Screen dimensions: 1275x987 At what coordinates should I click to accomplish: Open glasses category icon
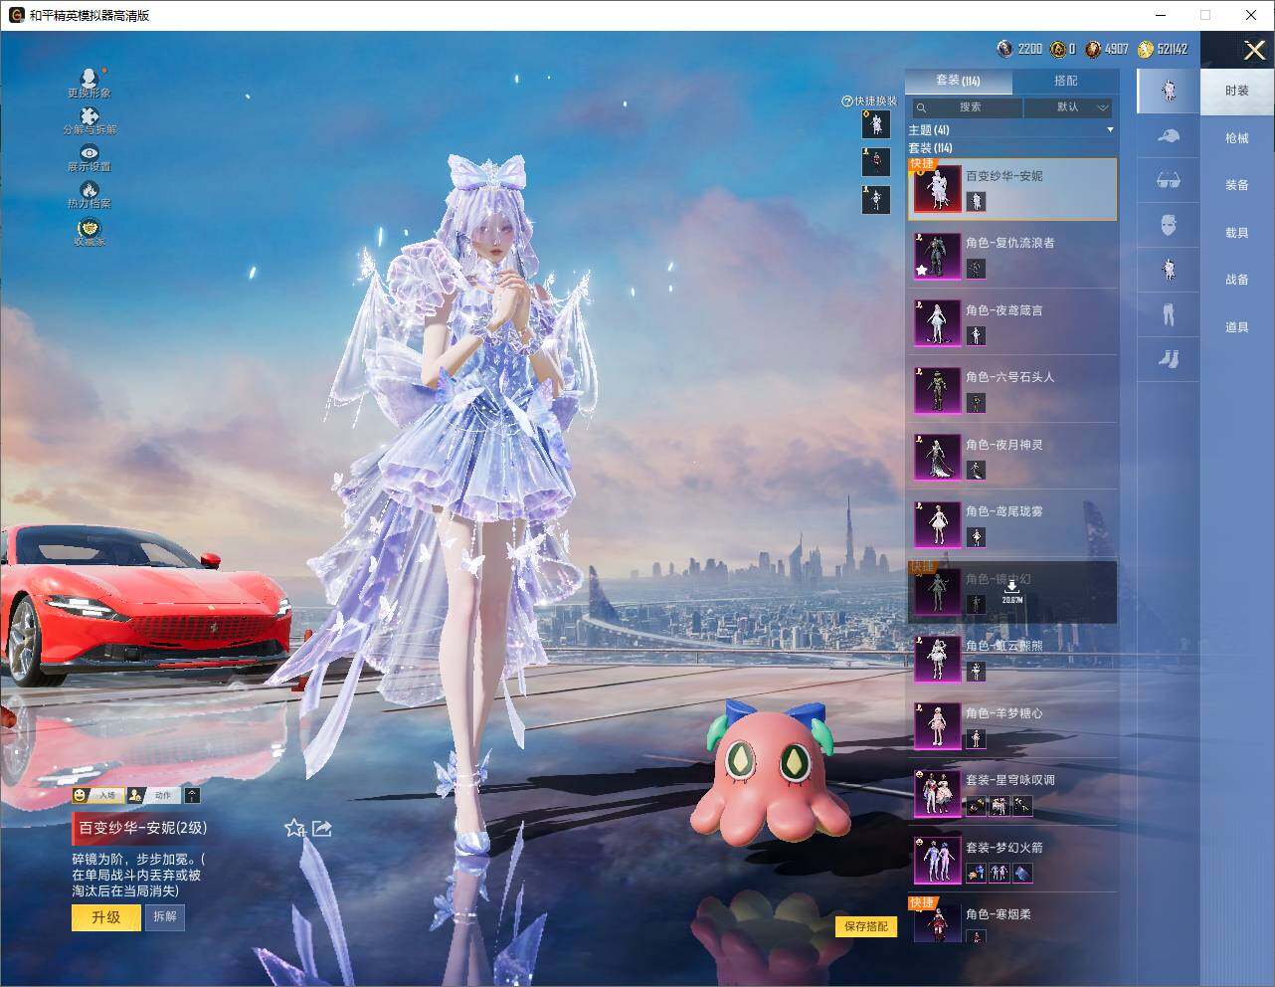pyautogui.click(x=1169, y=180)
